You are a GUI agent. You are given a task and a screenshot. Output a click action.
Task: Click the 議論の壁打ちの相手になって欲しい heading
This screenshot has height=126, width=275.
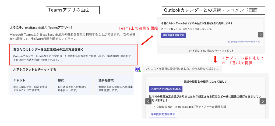pyautogui.click(x=205, y=82)
